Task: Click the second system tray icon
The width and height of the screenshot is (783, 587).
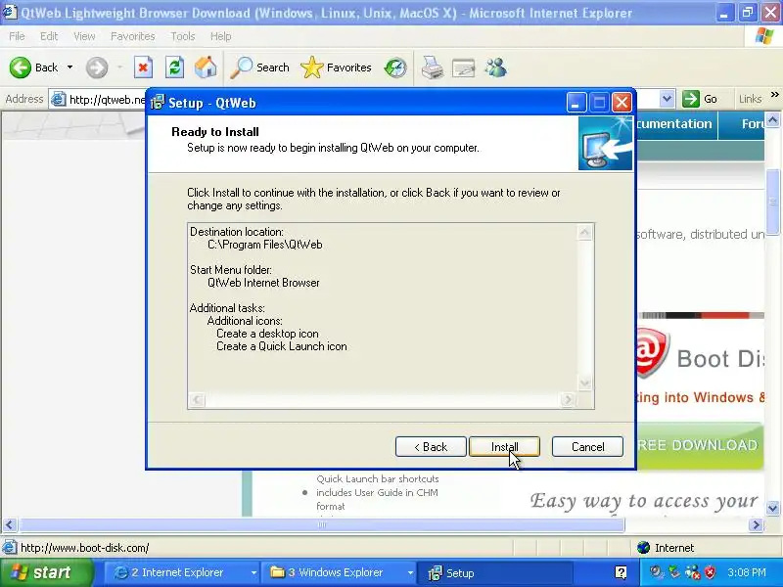Action: pos(674,572)
